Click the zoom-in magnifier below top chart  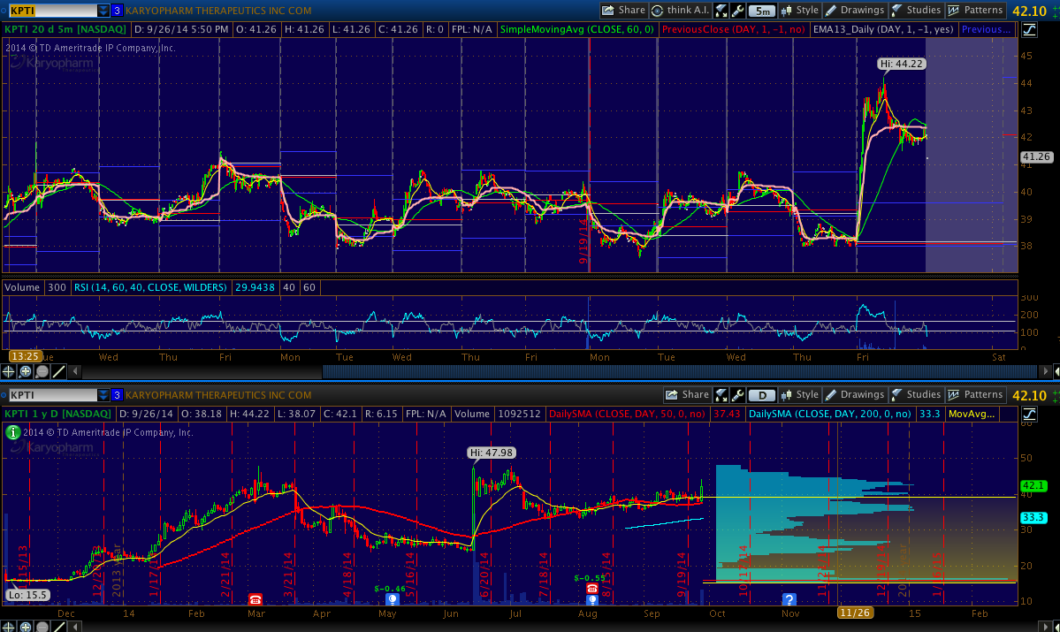(26, 371)
